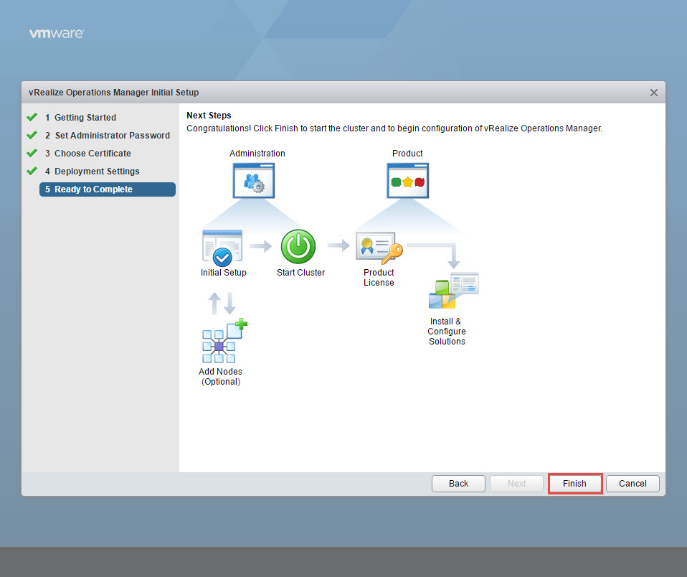Select step 3 Choose Certificate

pos(93,154)
